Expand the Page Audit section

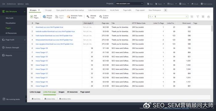25,40
